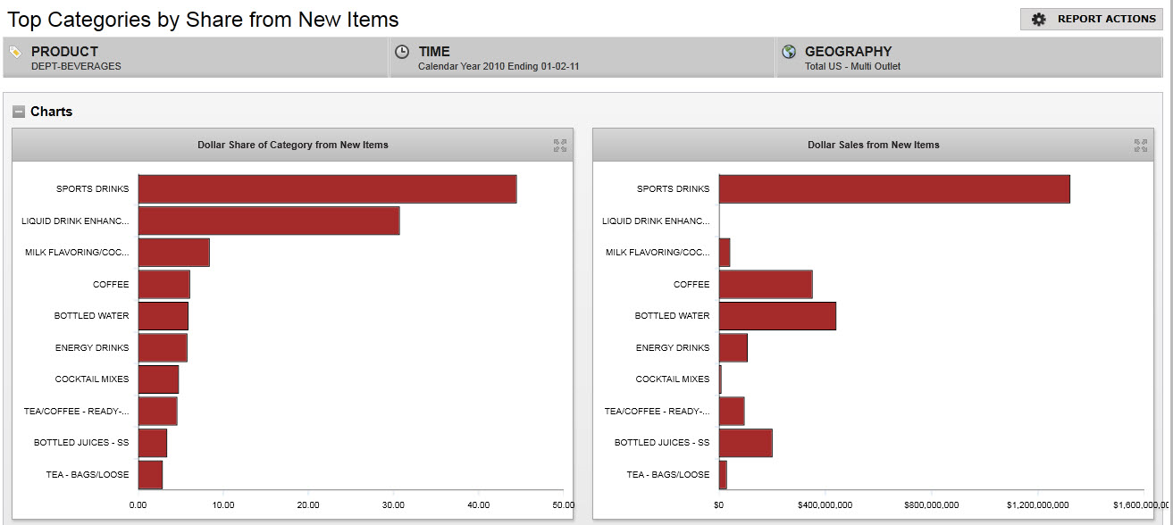The width and height of the screenshot is (1173, 525).
Task: Click the Dollar Share of Category chart title
Action: 292,145
